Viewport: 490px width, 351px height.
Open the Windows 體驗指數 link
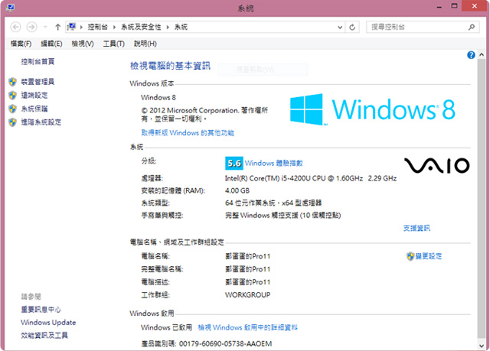tap(274, 163)
